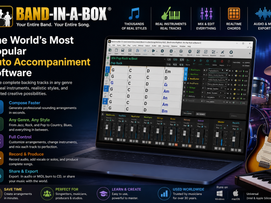Open the Melody menu

pyautogui.click(x=141, y=46)
